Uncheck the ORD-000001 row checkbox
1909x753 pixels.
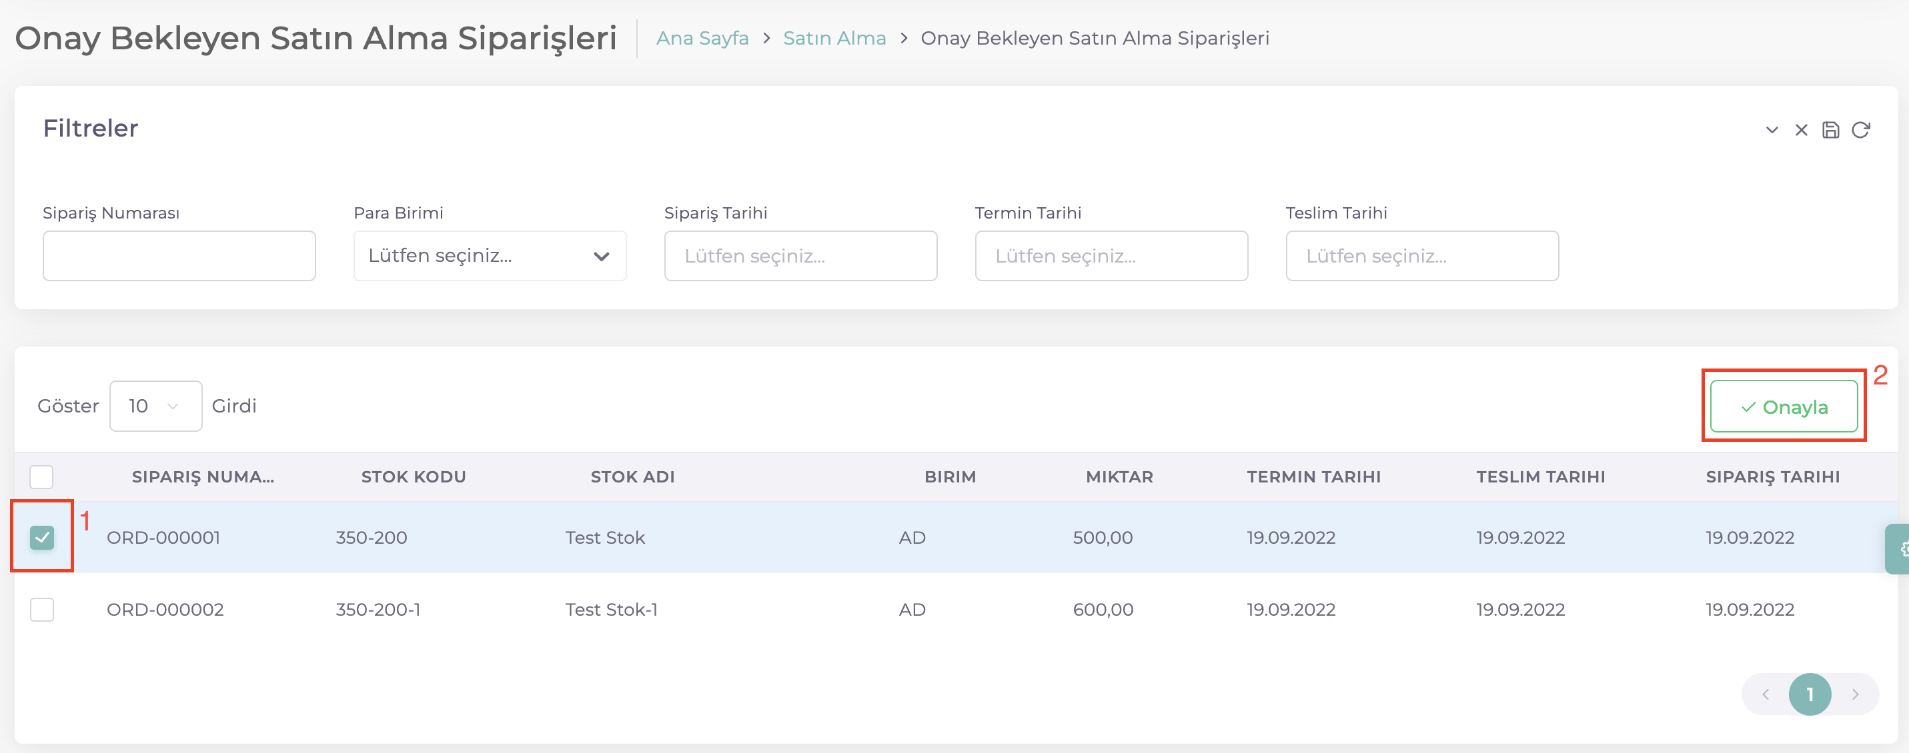pyautogui.click(x=42, y=537)
